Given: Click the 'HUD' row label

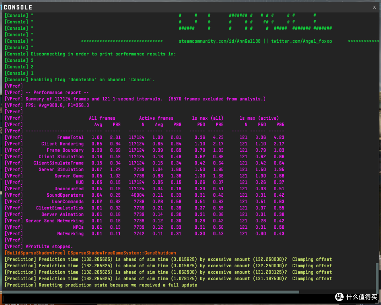Looking at the screenshot, I should 79,182.
